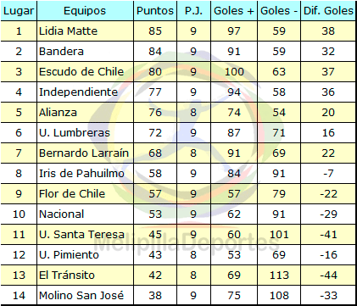This screenshot has width=357, height=306.
Task: Click the Nacional team cell
Action: coord(86,214)
